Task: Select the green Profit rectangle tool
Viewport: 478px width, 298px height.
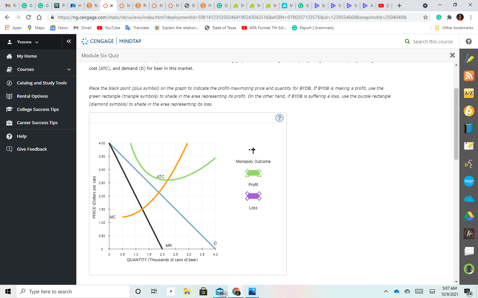Action: coord(253,173)
